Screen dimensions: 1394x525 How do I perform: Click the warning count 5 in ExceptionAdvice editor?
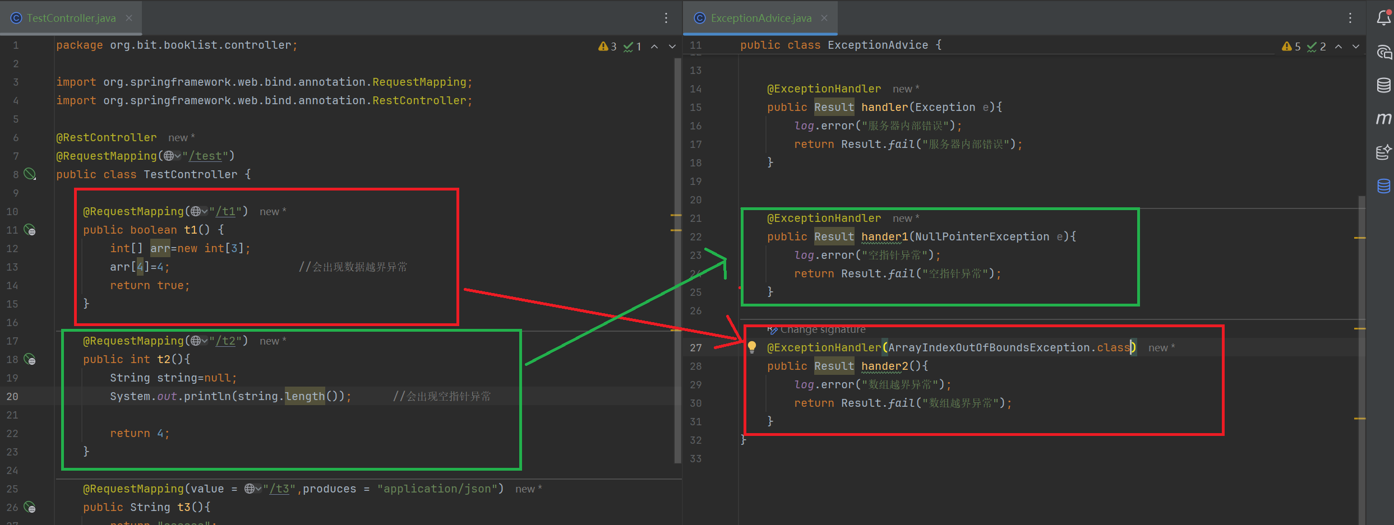coord(1292,47)
